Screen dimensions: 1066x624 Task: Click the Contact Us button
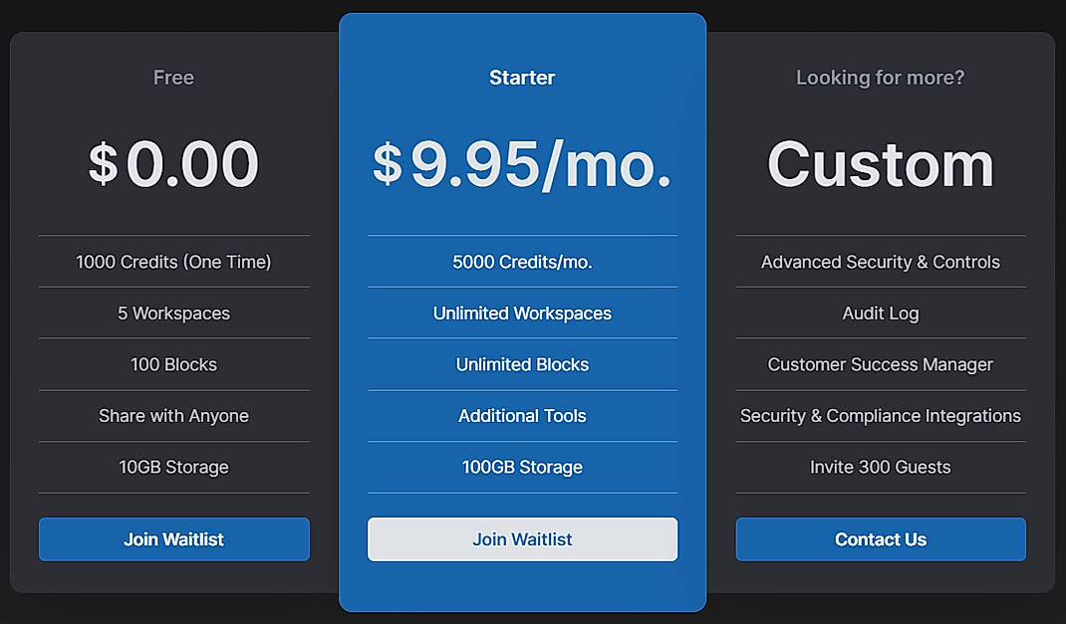pos(880,538)
